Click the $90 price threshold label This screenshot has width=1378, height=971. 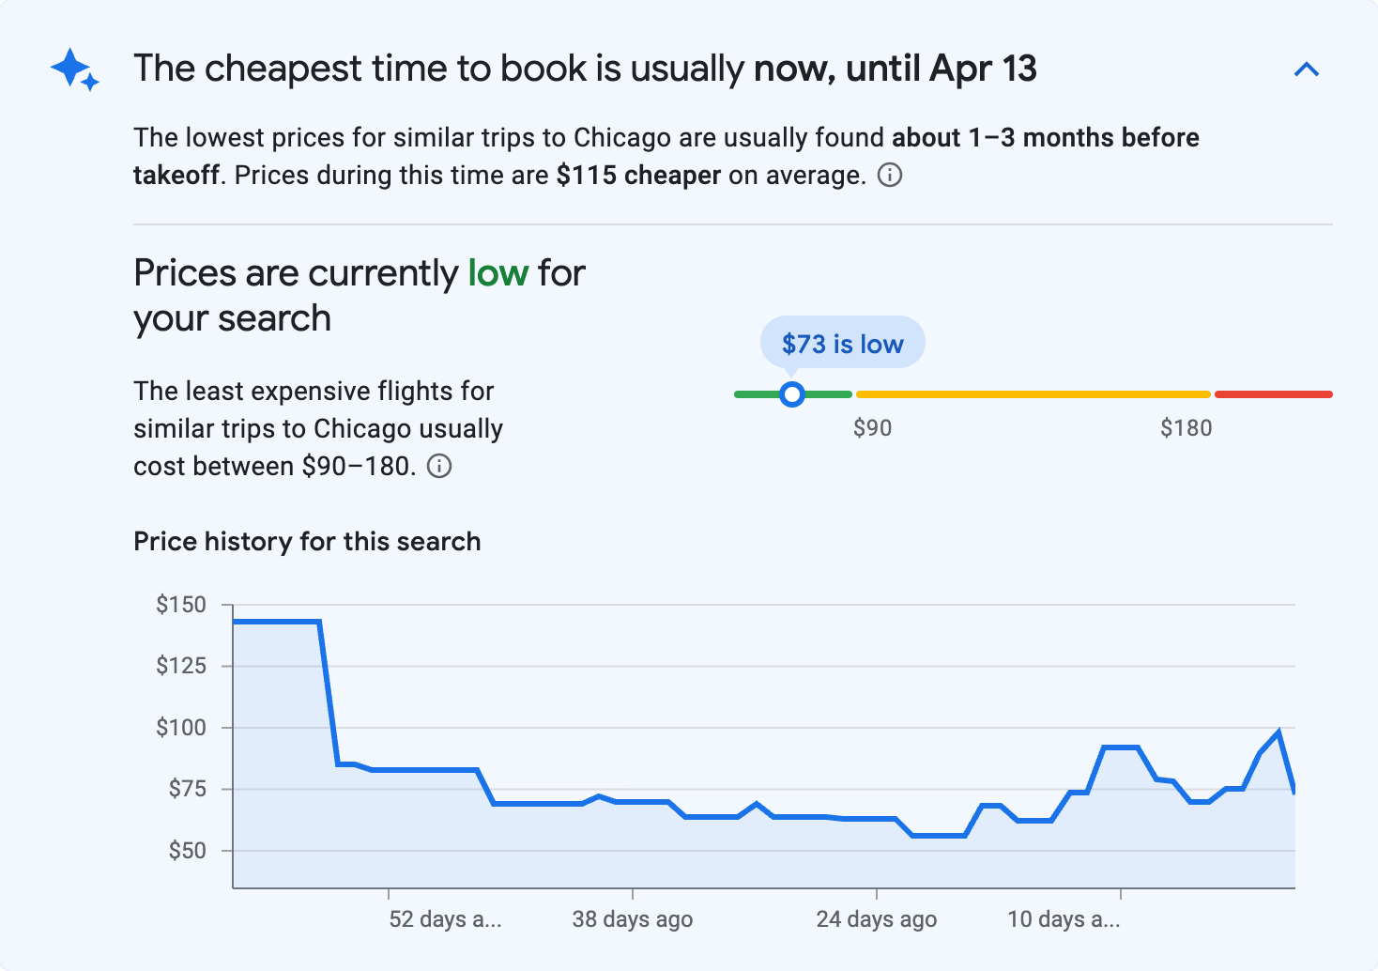tap(873, 427)
